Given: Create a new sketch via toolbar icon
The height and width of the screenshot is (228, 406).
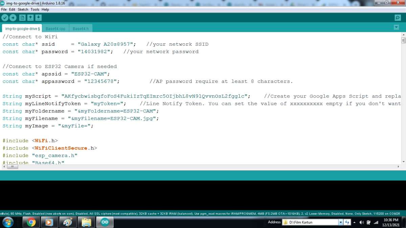Looking at the screenshot, I should coord(22,18).
